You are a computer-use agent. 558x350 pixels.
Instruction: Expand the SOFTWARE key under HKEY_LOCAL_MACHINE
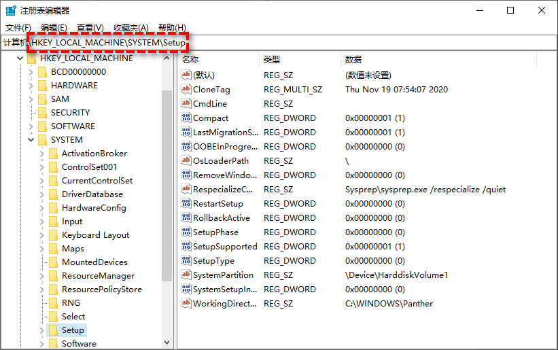[x=31, y=126]
